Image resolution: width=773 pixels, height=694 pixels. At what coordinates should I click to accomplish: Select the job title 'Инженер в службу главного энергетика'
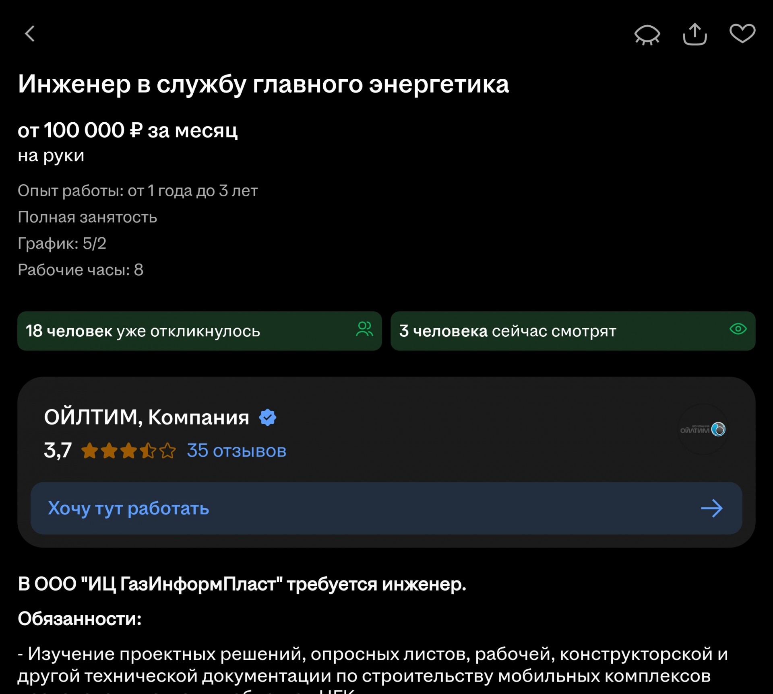coord(263,84)
